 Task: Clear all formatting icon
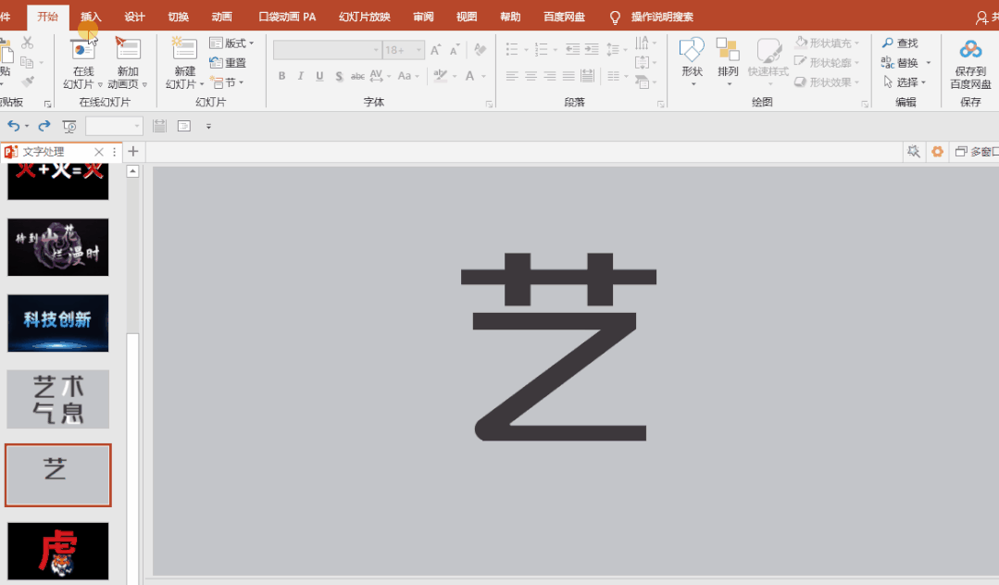click(x=481, y=50)
